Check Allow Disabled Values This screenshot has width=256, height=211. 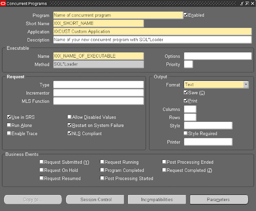pos(69,117)
